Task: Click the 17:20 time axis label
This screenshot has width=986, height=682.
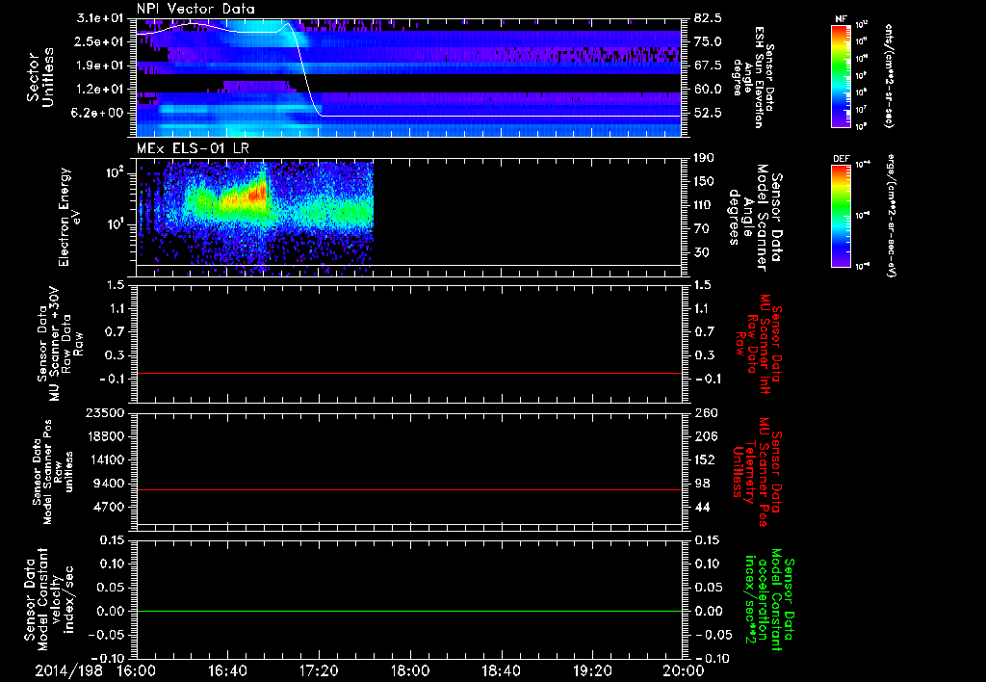Action: 319,670
